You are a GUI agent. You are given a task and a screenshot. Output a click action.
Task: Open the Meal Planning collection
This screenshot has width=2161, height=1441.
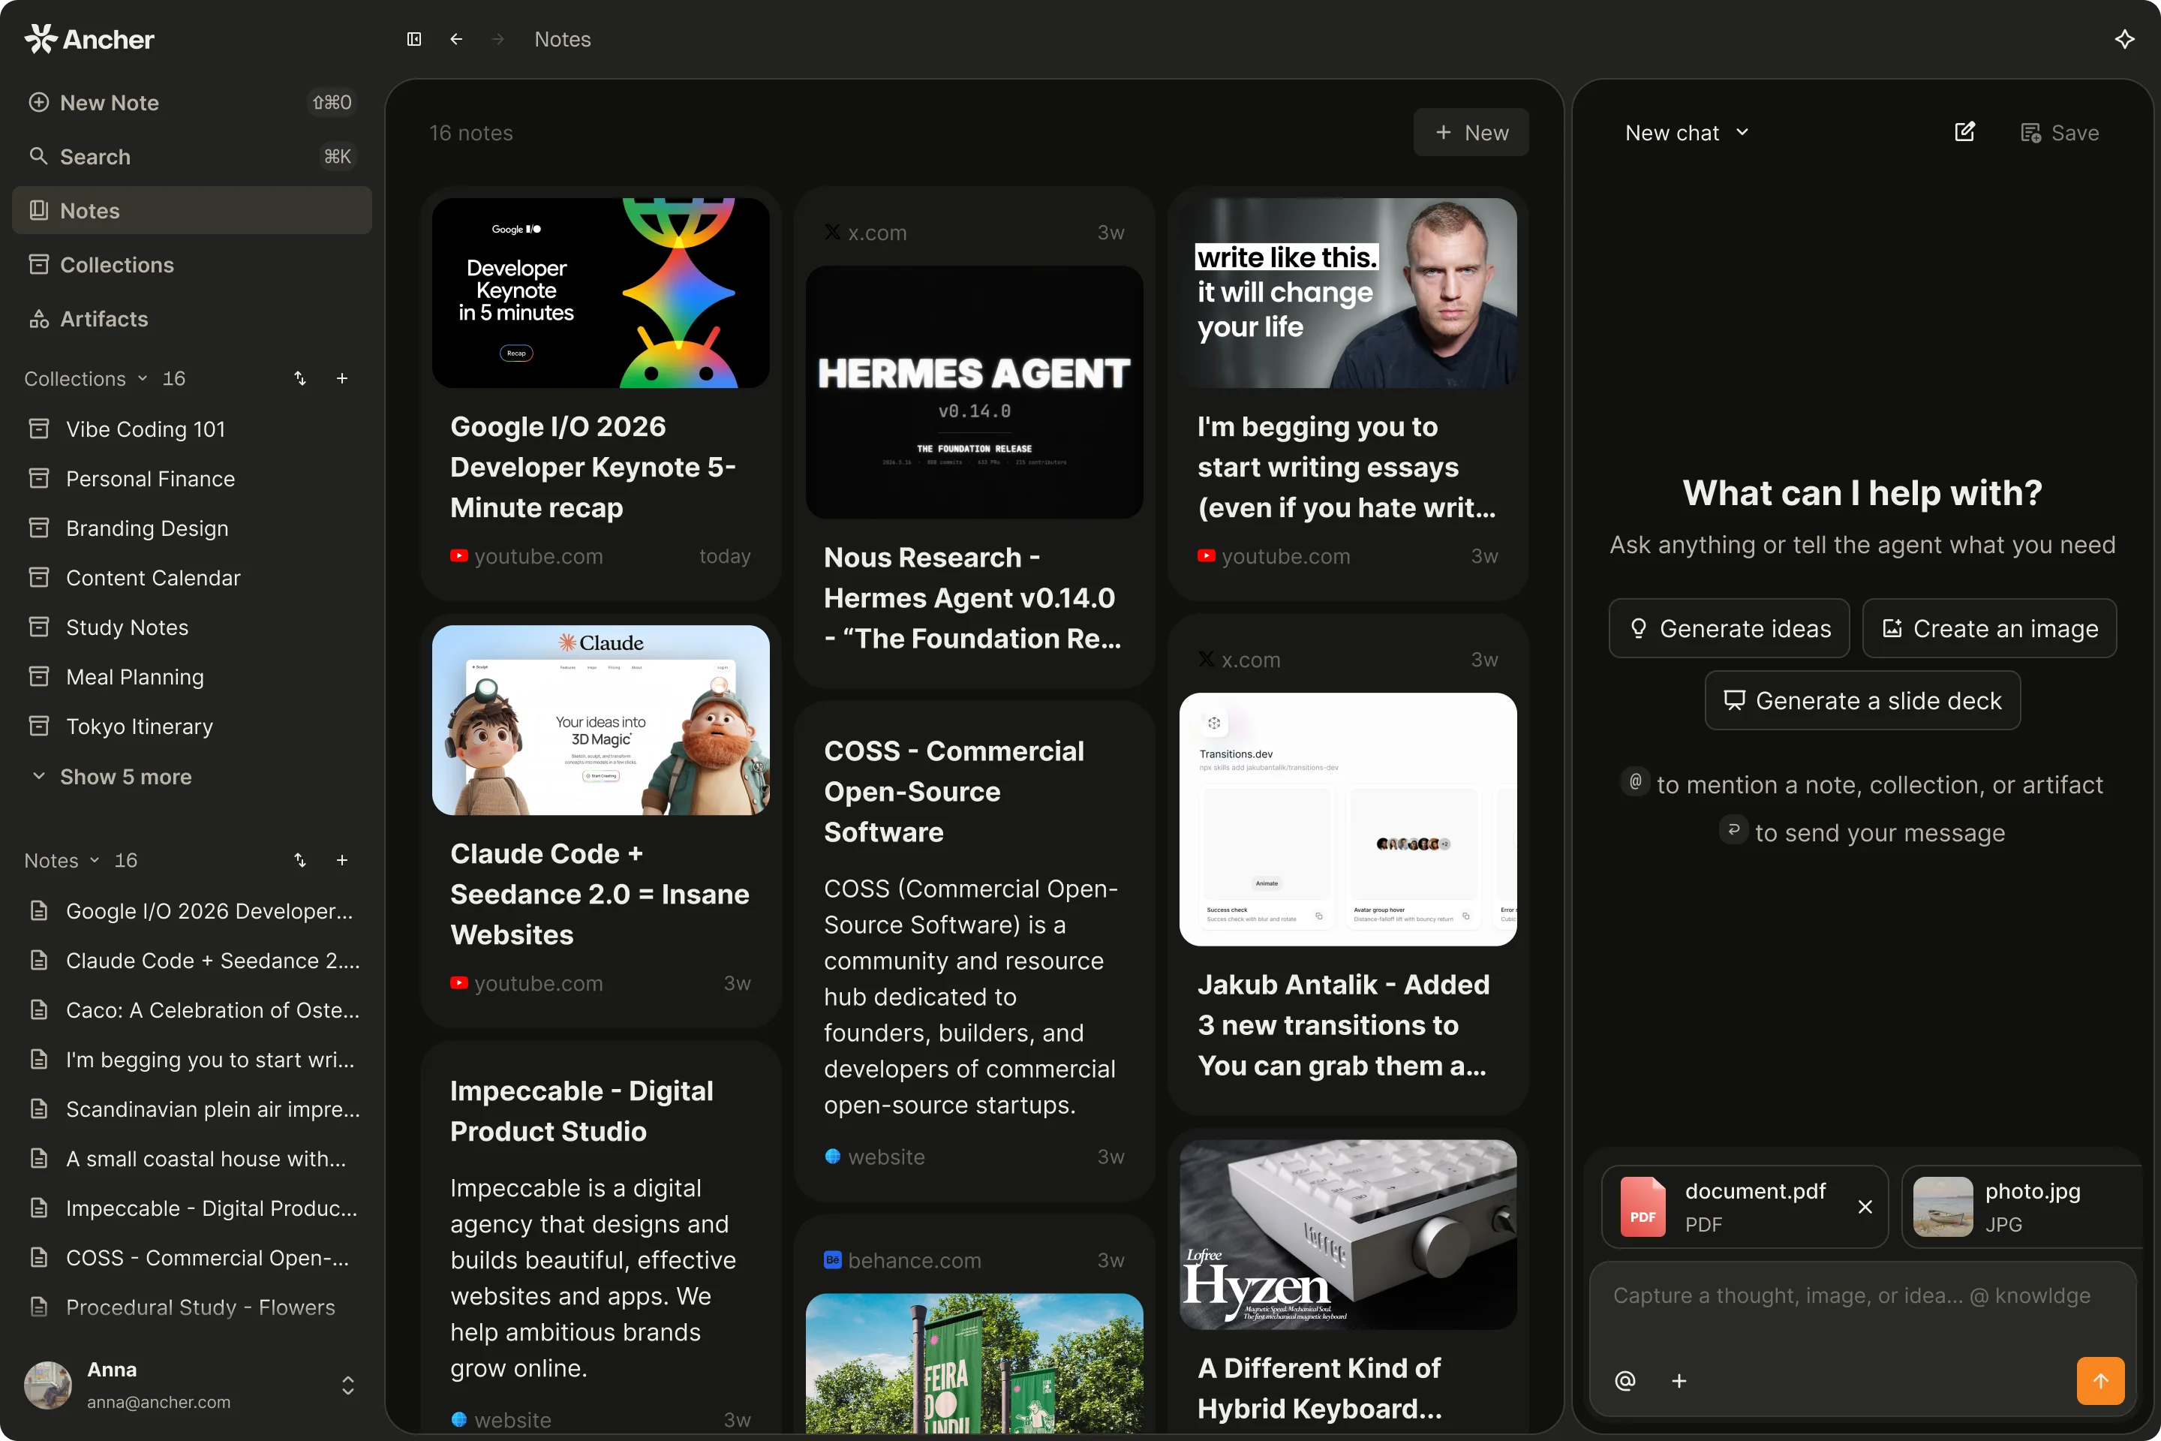coord(192,677)
